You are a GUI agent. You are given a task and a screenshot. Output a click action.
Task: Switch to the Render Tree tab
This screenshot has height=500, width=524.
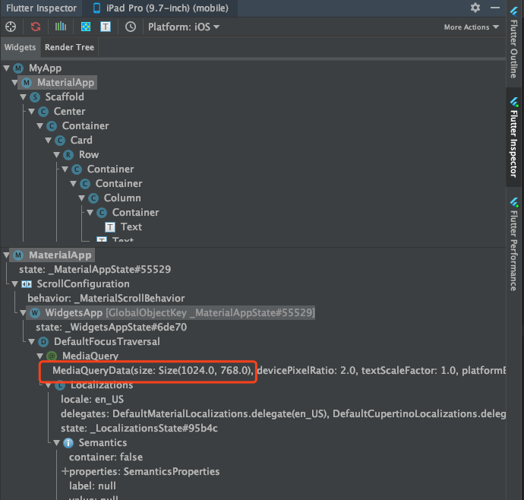point(70,47)
